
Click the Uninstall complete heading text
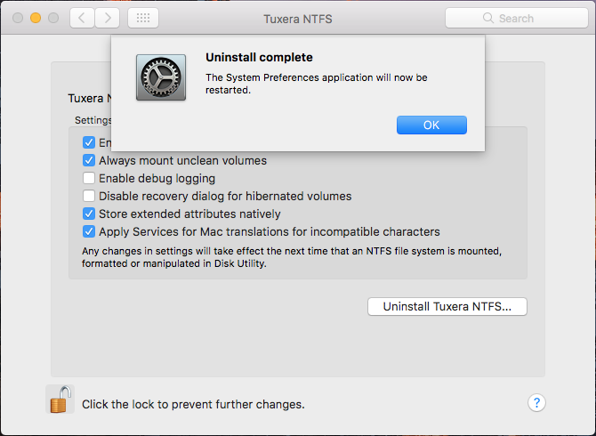[259, 58]
